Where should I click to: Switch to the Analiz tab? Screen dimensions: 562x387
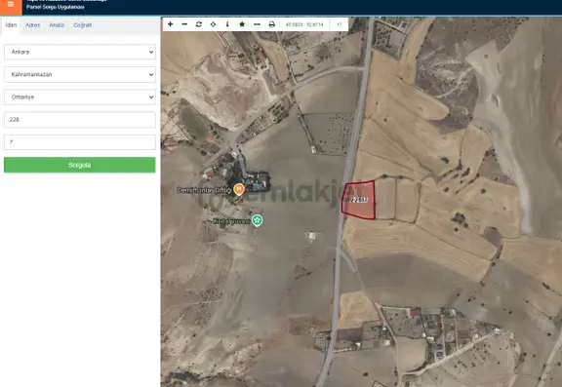pos(57,25)
